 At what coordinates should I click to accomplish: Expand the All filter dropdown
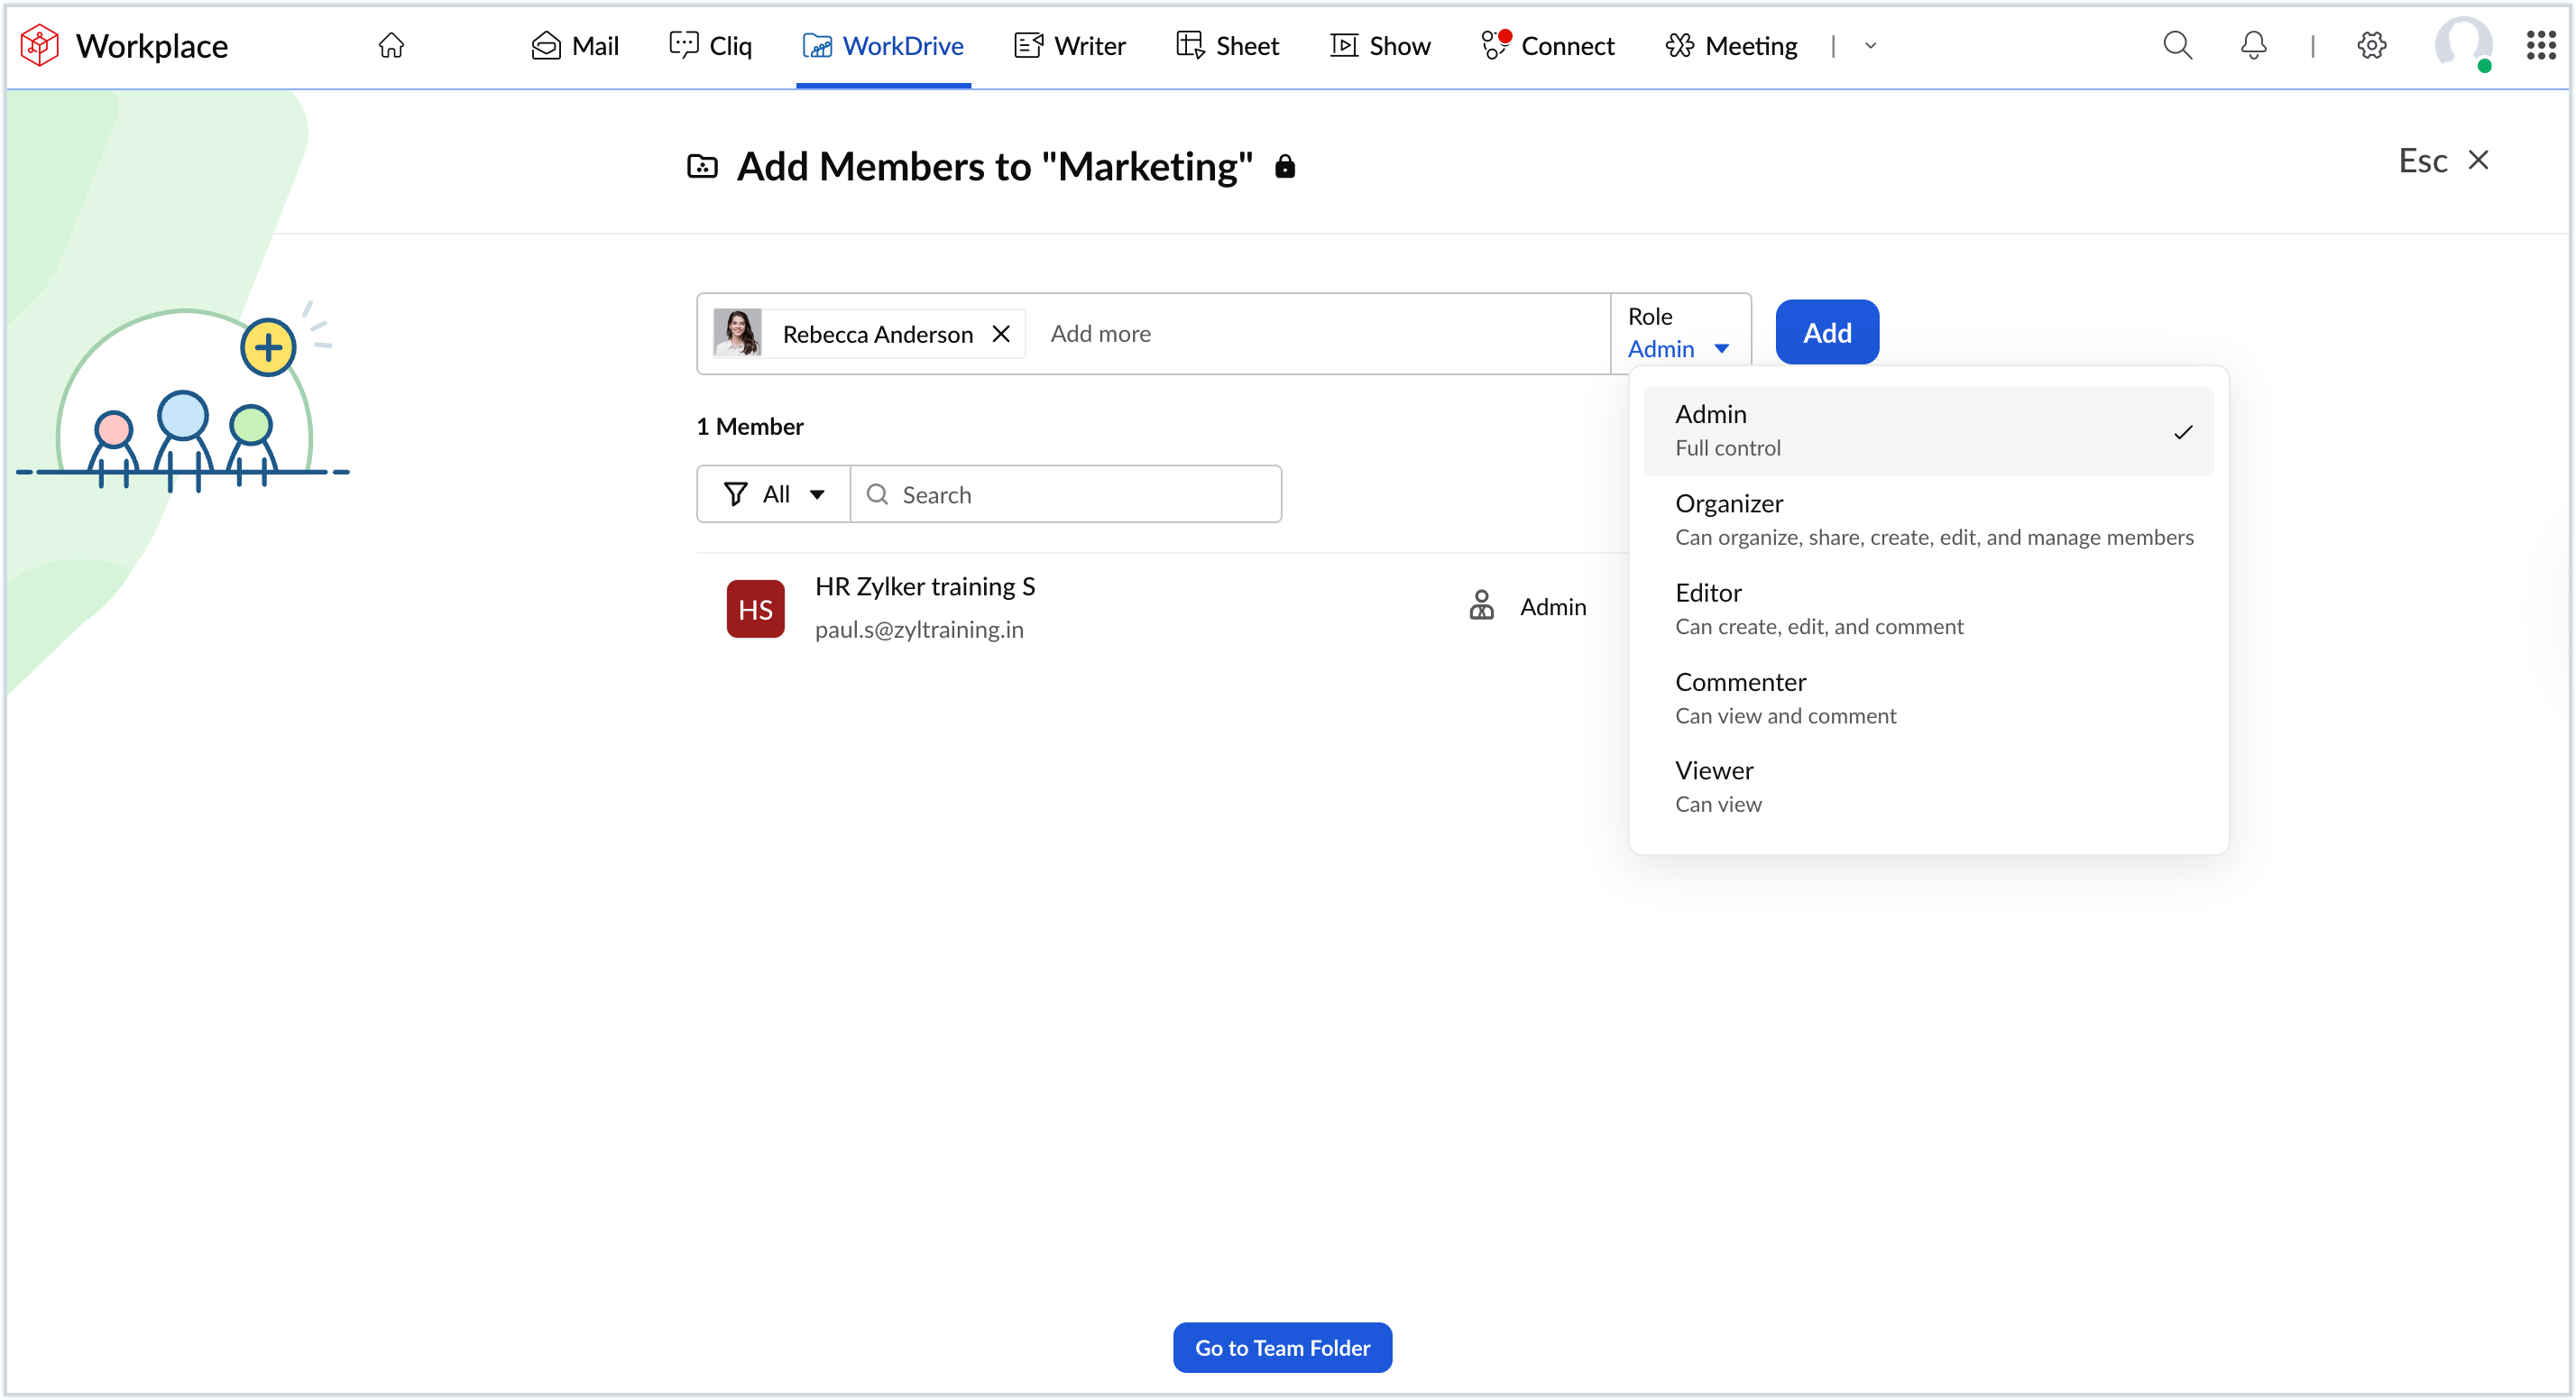coord(773,493)
